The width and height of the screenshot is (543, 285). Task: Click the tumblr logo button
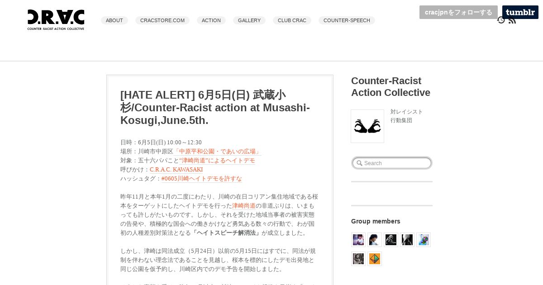520,12
